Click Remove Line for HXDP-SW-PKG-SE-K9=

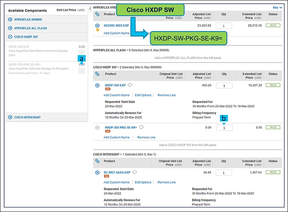pos(146,137)
